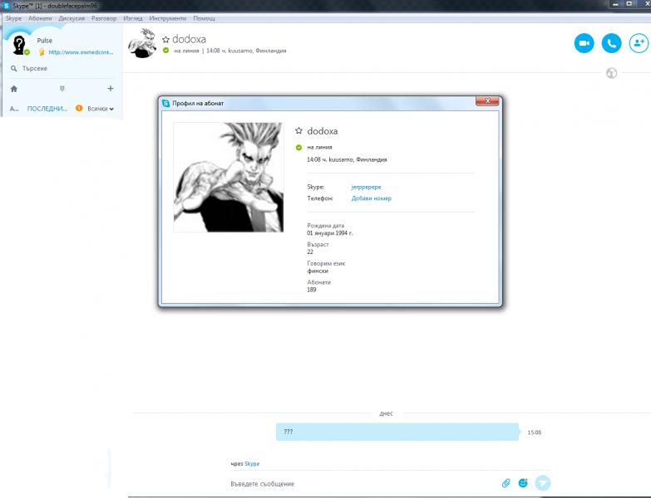The width and height of the screenshot is (651, 498).
Task: Click the mood star icon next to the link
Action: [42, 51]
